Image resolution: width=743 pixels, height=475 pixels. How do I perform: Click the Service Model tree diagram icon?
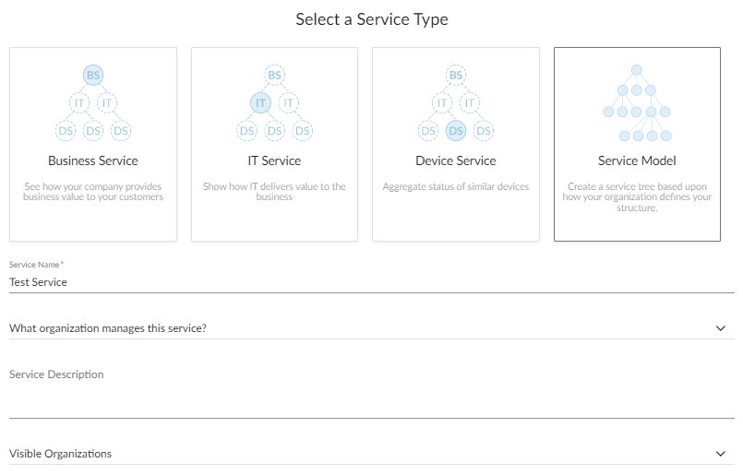(x=637, y=102)
